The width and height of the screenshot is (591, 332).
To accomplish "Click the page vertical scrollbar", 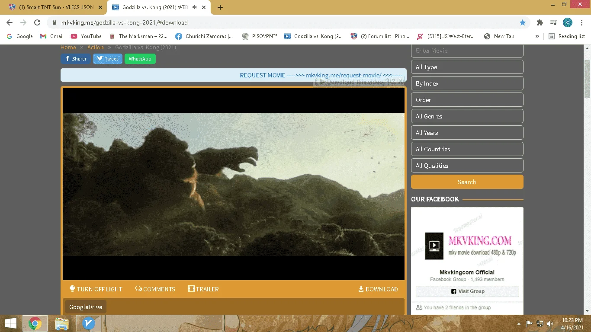I will (587, 79).
